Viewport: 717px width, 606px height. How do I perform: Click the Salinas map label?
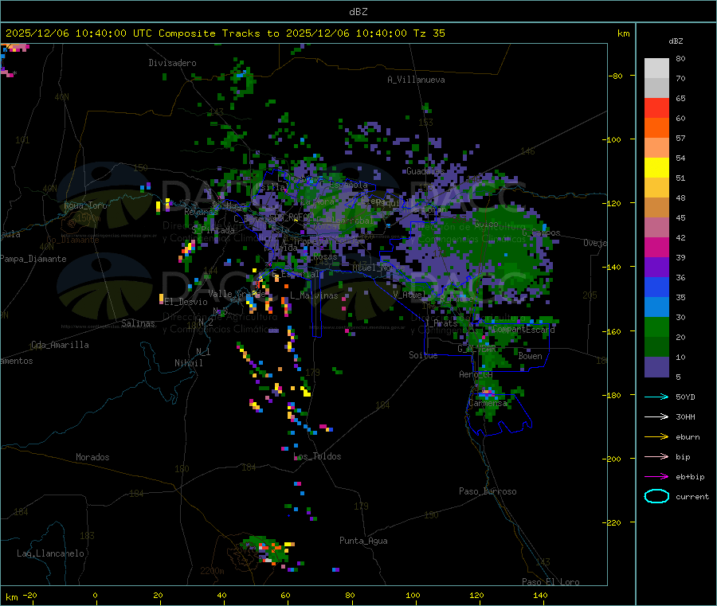click(138, 323)
